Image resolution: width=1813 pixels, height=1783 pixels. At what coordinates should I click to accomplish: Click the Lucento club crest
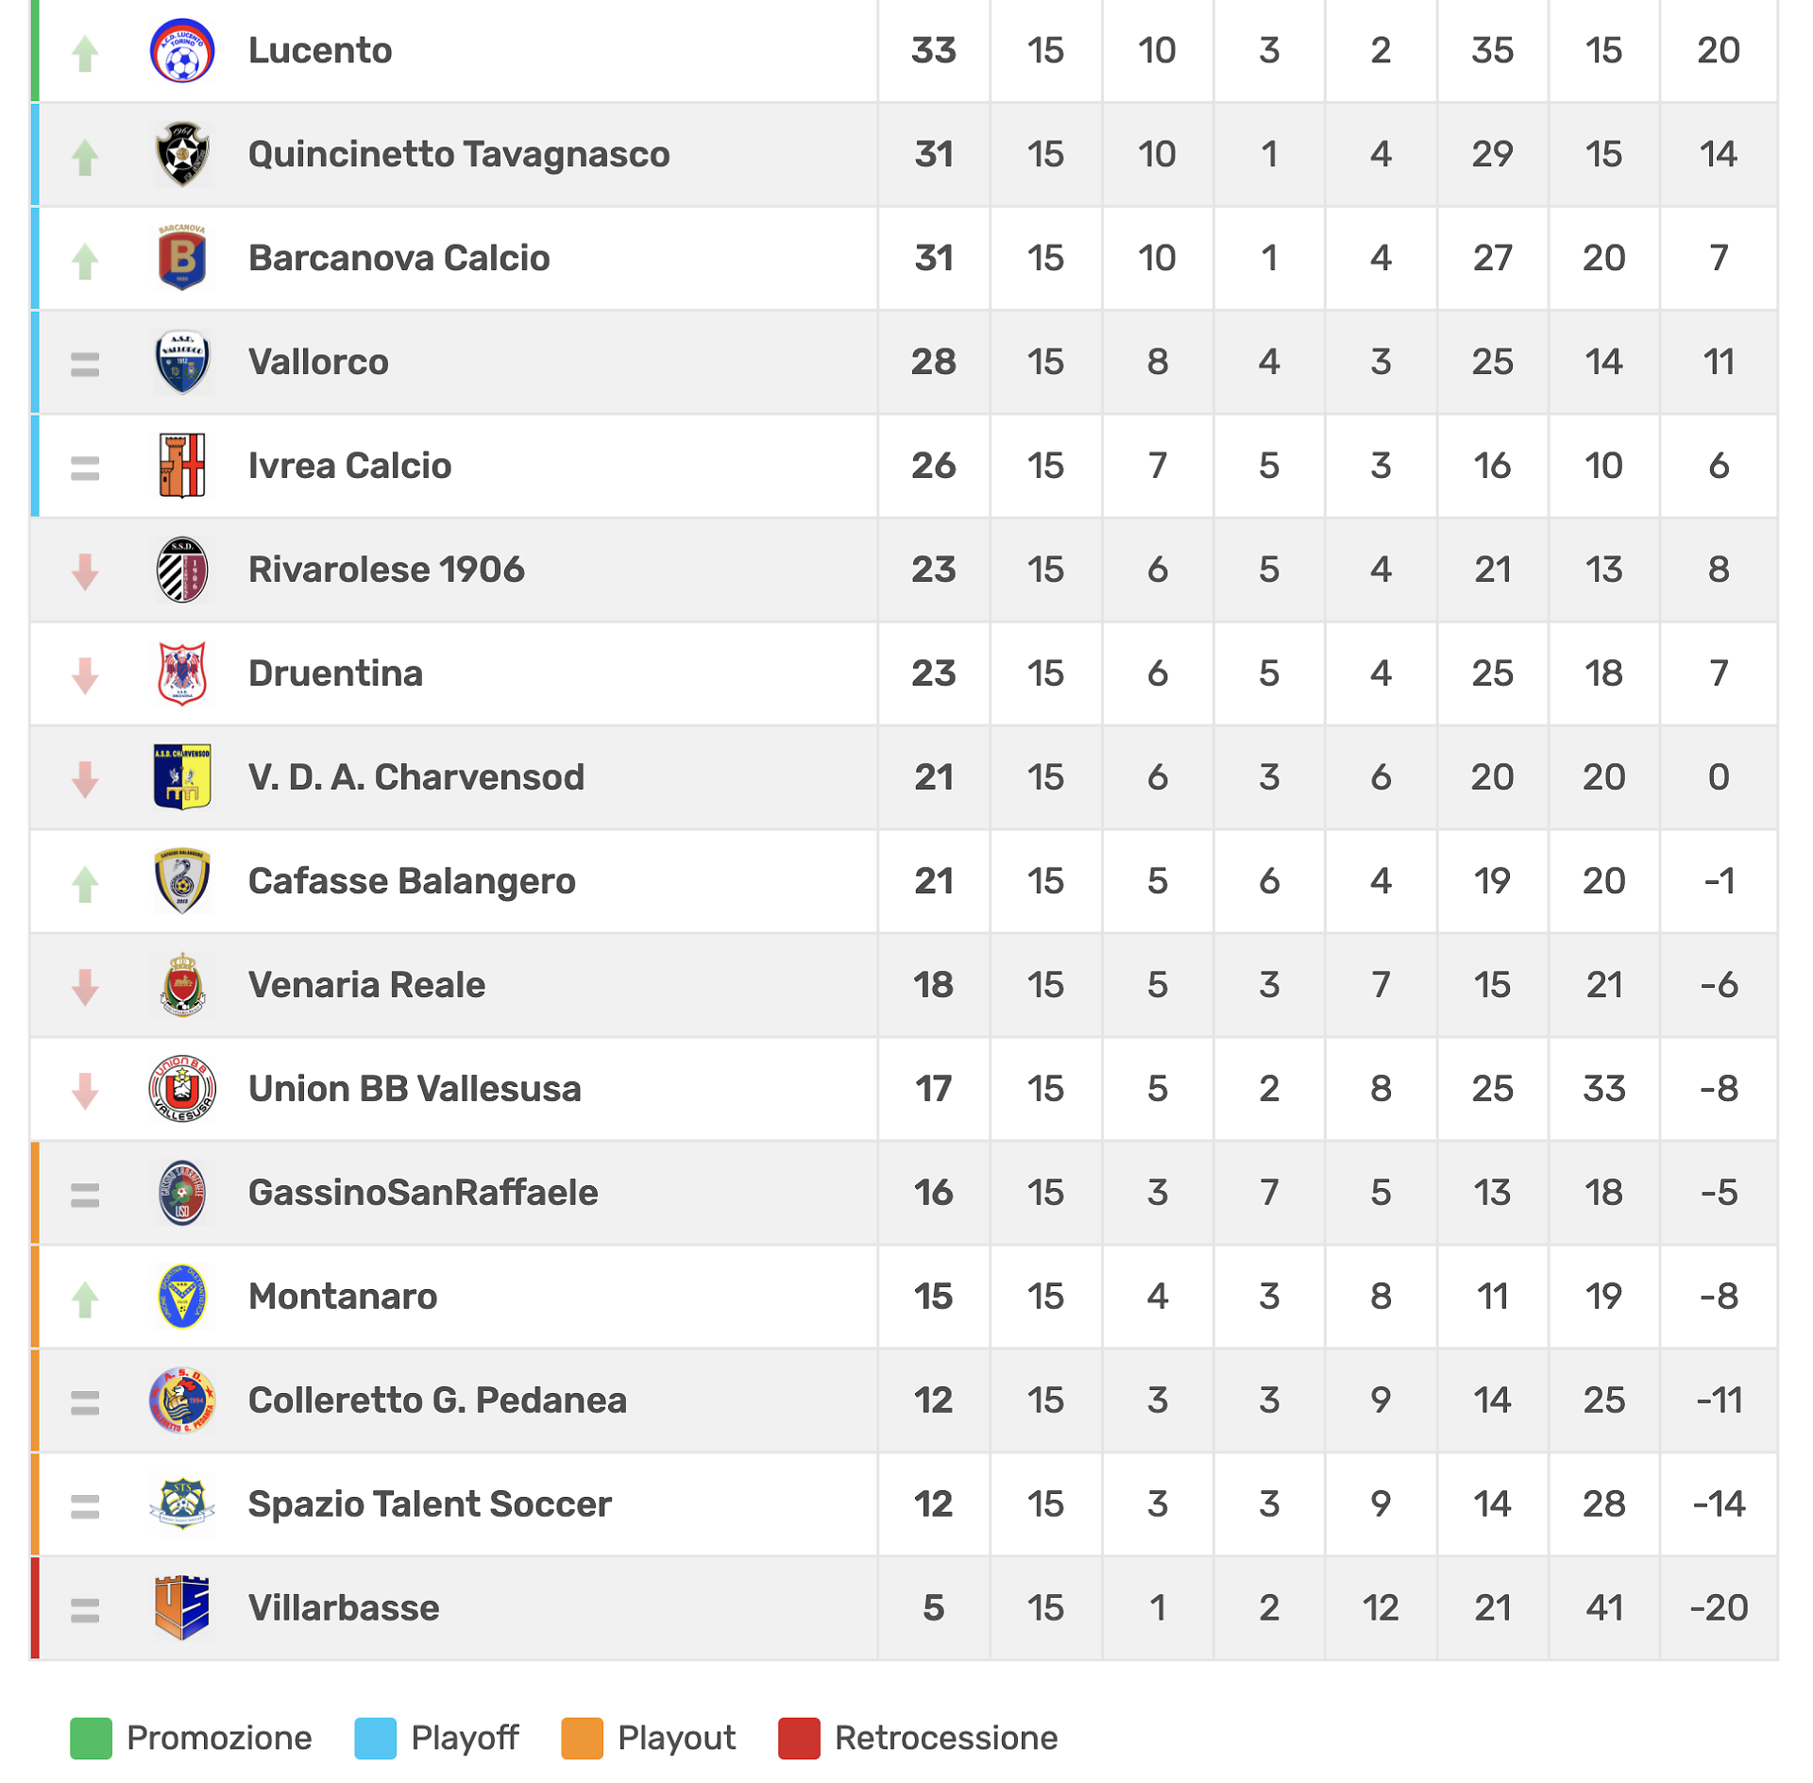[x=182, y=50]
